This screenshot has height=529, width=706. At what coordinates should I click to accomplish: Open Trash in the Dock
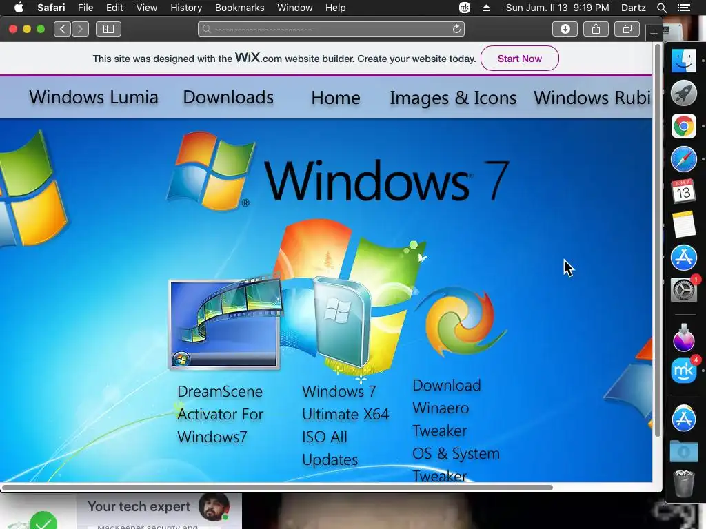pos(683,483)
